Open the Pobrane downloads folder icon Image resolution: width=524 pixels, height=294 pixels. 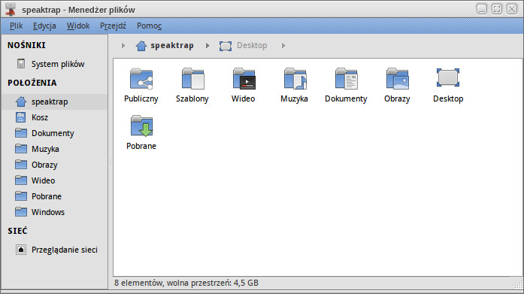tap(141, 126)
